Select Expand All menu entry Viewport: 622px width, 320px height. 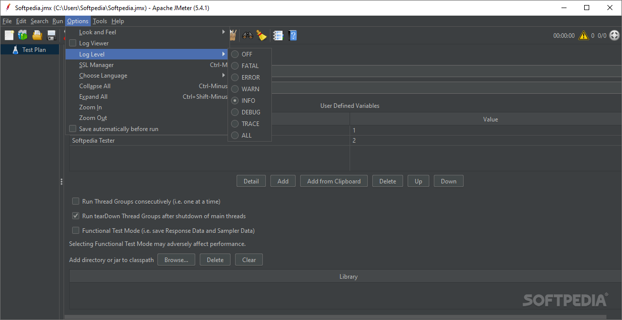(147, 97)
